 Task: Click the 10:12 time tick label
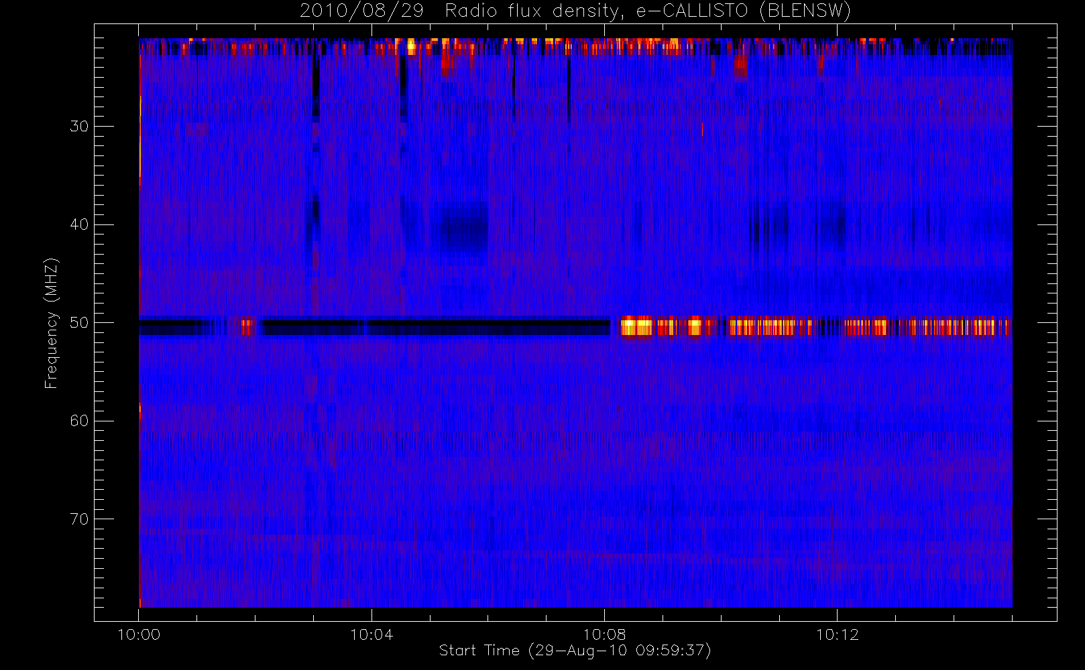click(x=837, y=634)
